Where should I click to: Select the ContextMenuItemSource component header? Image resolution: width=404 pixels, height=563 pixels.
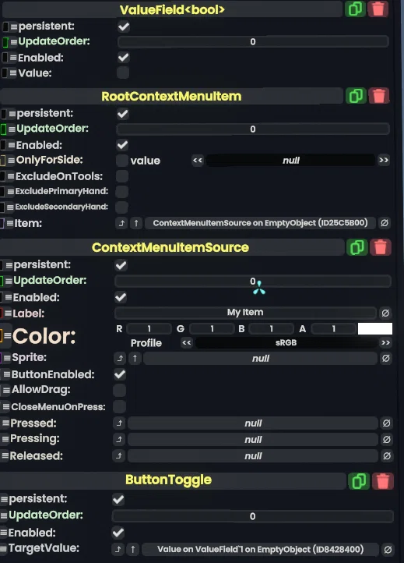pos(171,247)
